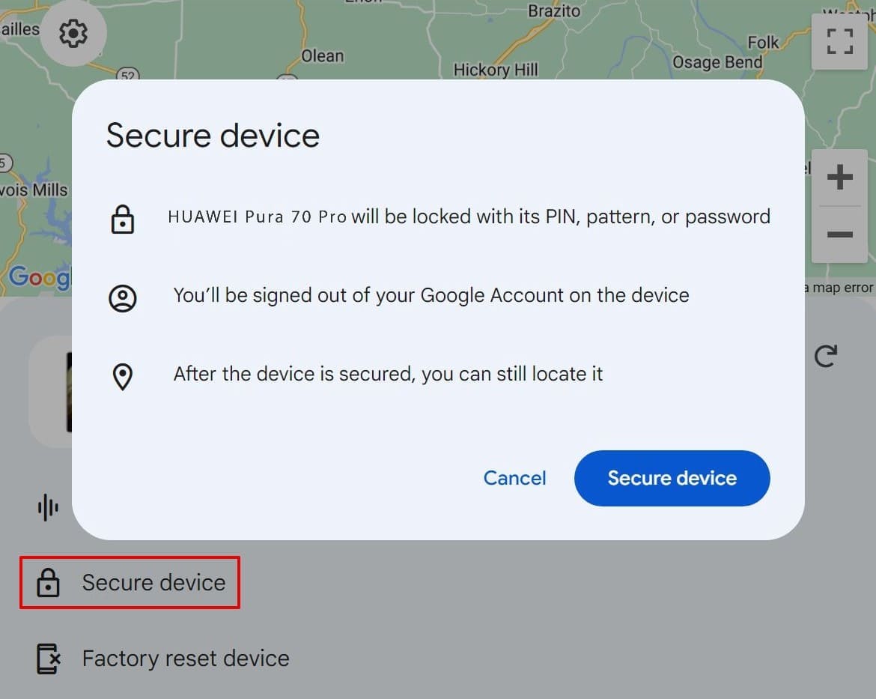This screenshot has height=699, width=876.
Task: Choose Factory reset device from the menu
Action: coord(185,658)
